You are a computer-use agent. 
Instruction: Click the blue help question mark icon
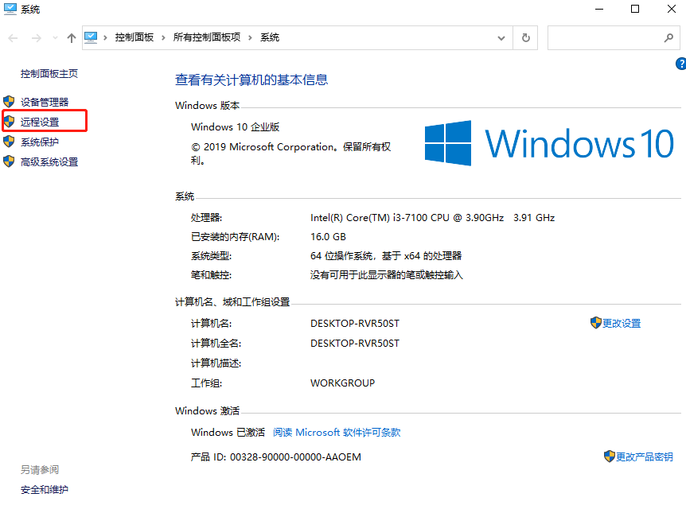(x=681, y=64)
